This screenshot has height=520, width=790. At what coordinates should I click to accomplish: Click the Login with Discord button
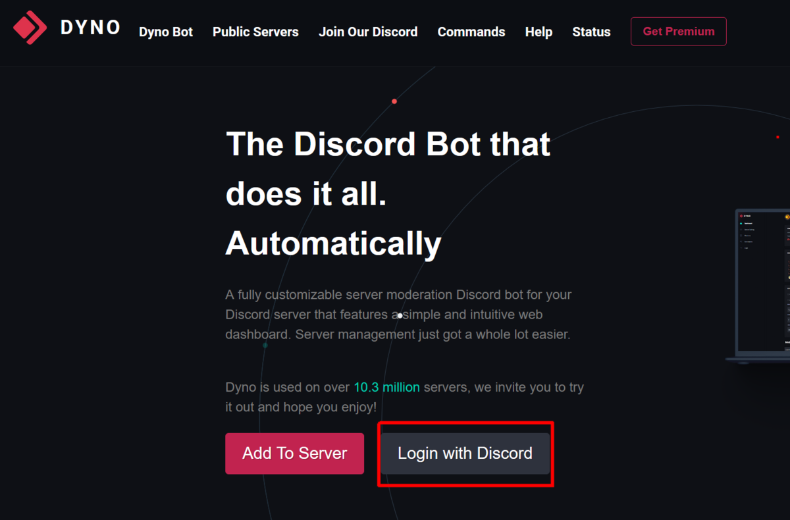(x=465, y=454)
